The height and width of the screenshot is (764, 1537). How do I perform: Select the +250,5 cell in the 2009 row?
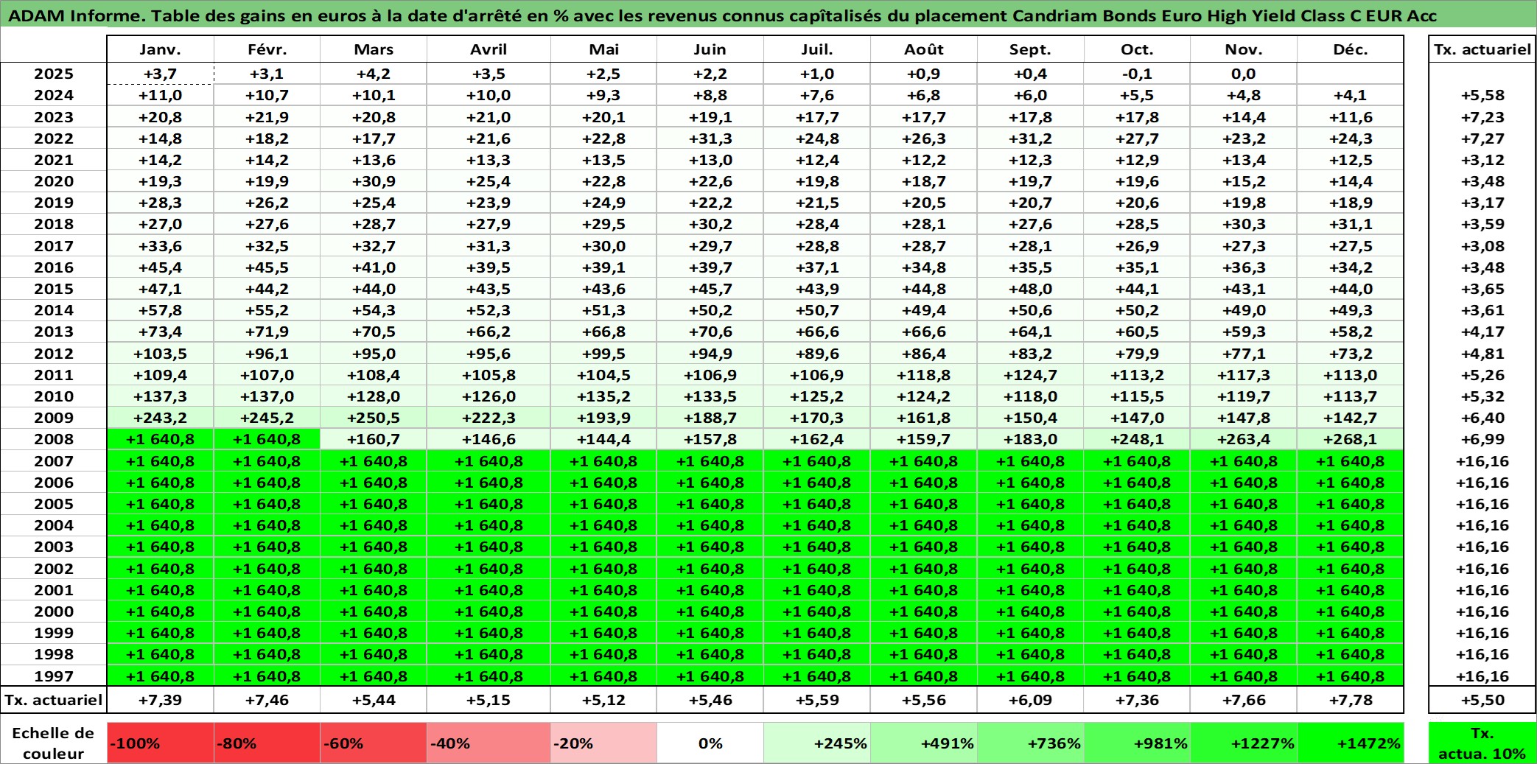tap(374, 418)
